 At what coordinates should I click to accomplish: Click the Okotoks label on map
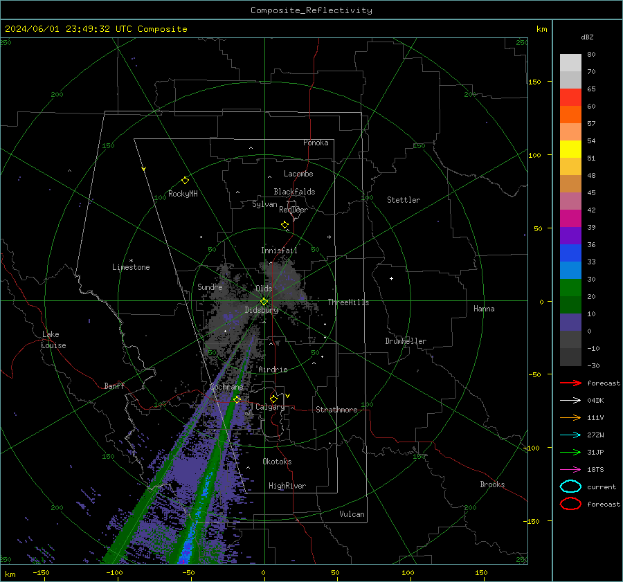click(x=277, y=462)
